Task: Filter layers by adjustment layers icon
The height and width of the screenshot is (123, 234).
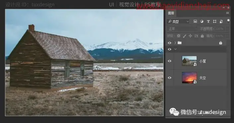Action: click(202, 21)
